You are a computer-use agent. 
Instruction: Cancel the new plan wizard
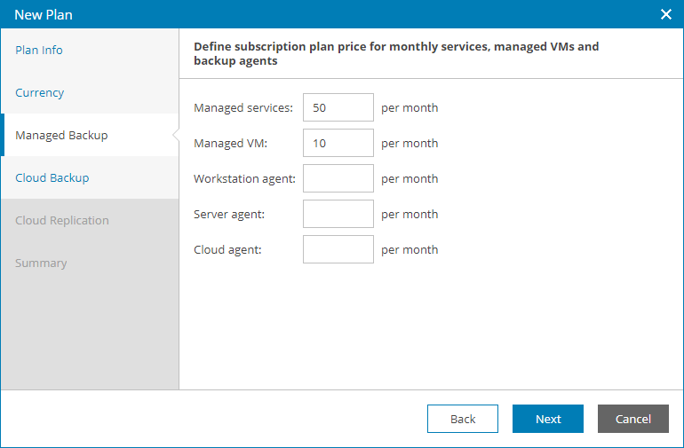pos(632,420)
